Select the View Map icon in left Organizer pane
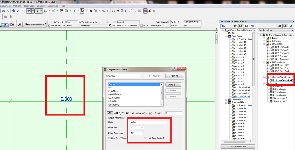This screenshot has width=295, height=150. click(x=241, y=26)
